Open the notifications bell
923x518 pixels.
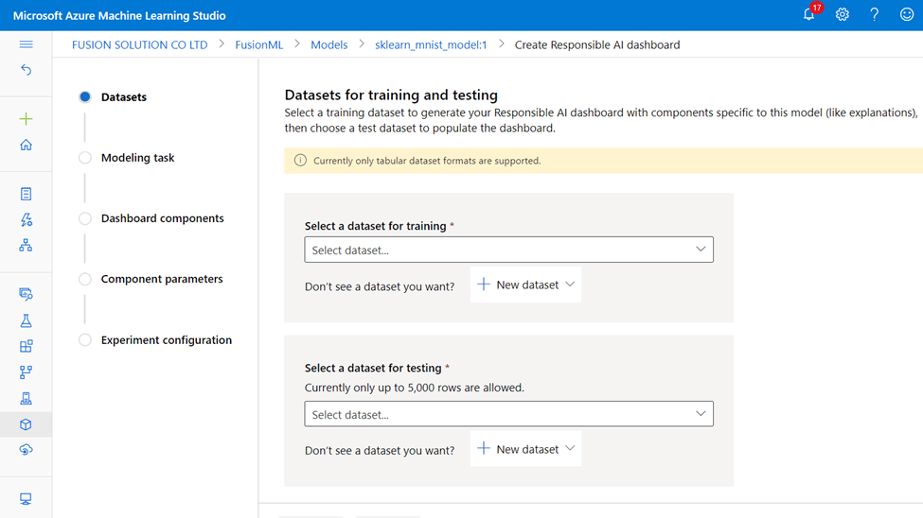click(x=808, y=15)
